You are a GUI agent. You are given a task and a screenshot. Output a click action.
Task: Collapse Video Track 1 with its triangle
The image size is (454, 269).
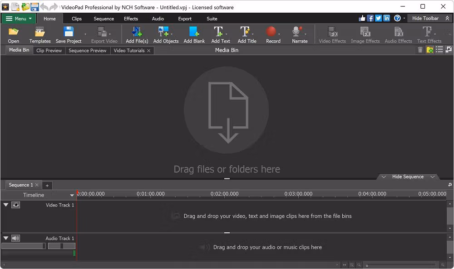coord(6,205)
